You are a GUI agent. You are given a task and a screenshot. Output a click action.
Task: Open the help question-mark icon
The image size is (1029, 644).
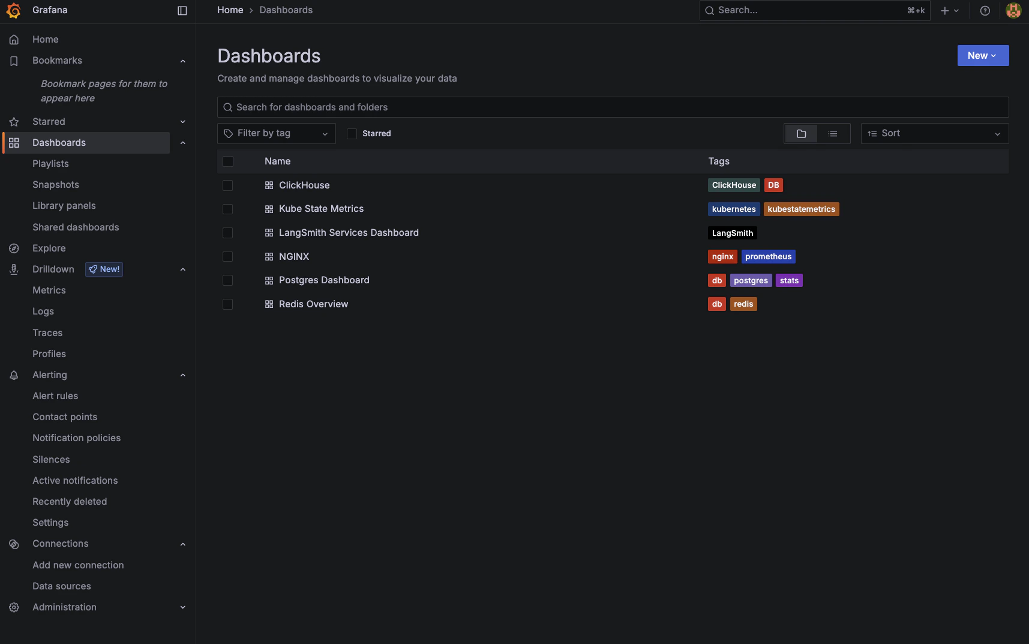tap(985, 10)
